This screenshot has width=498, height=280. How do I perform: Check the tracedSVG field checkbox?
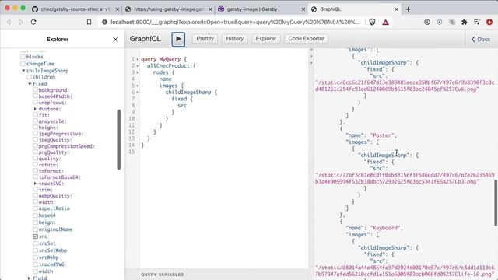point(35,264)
